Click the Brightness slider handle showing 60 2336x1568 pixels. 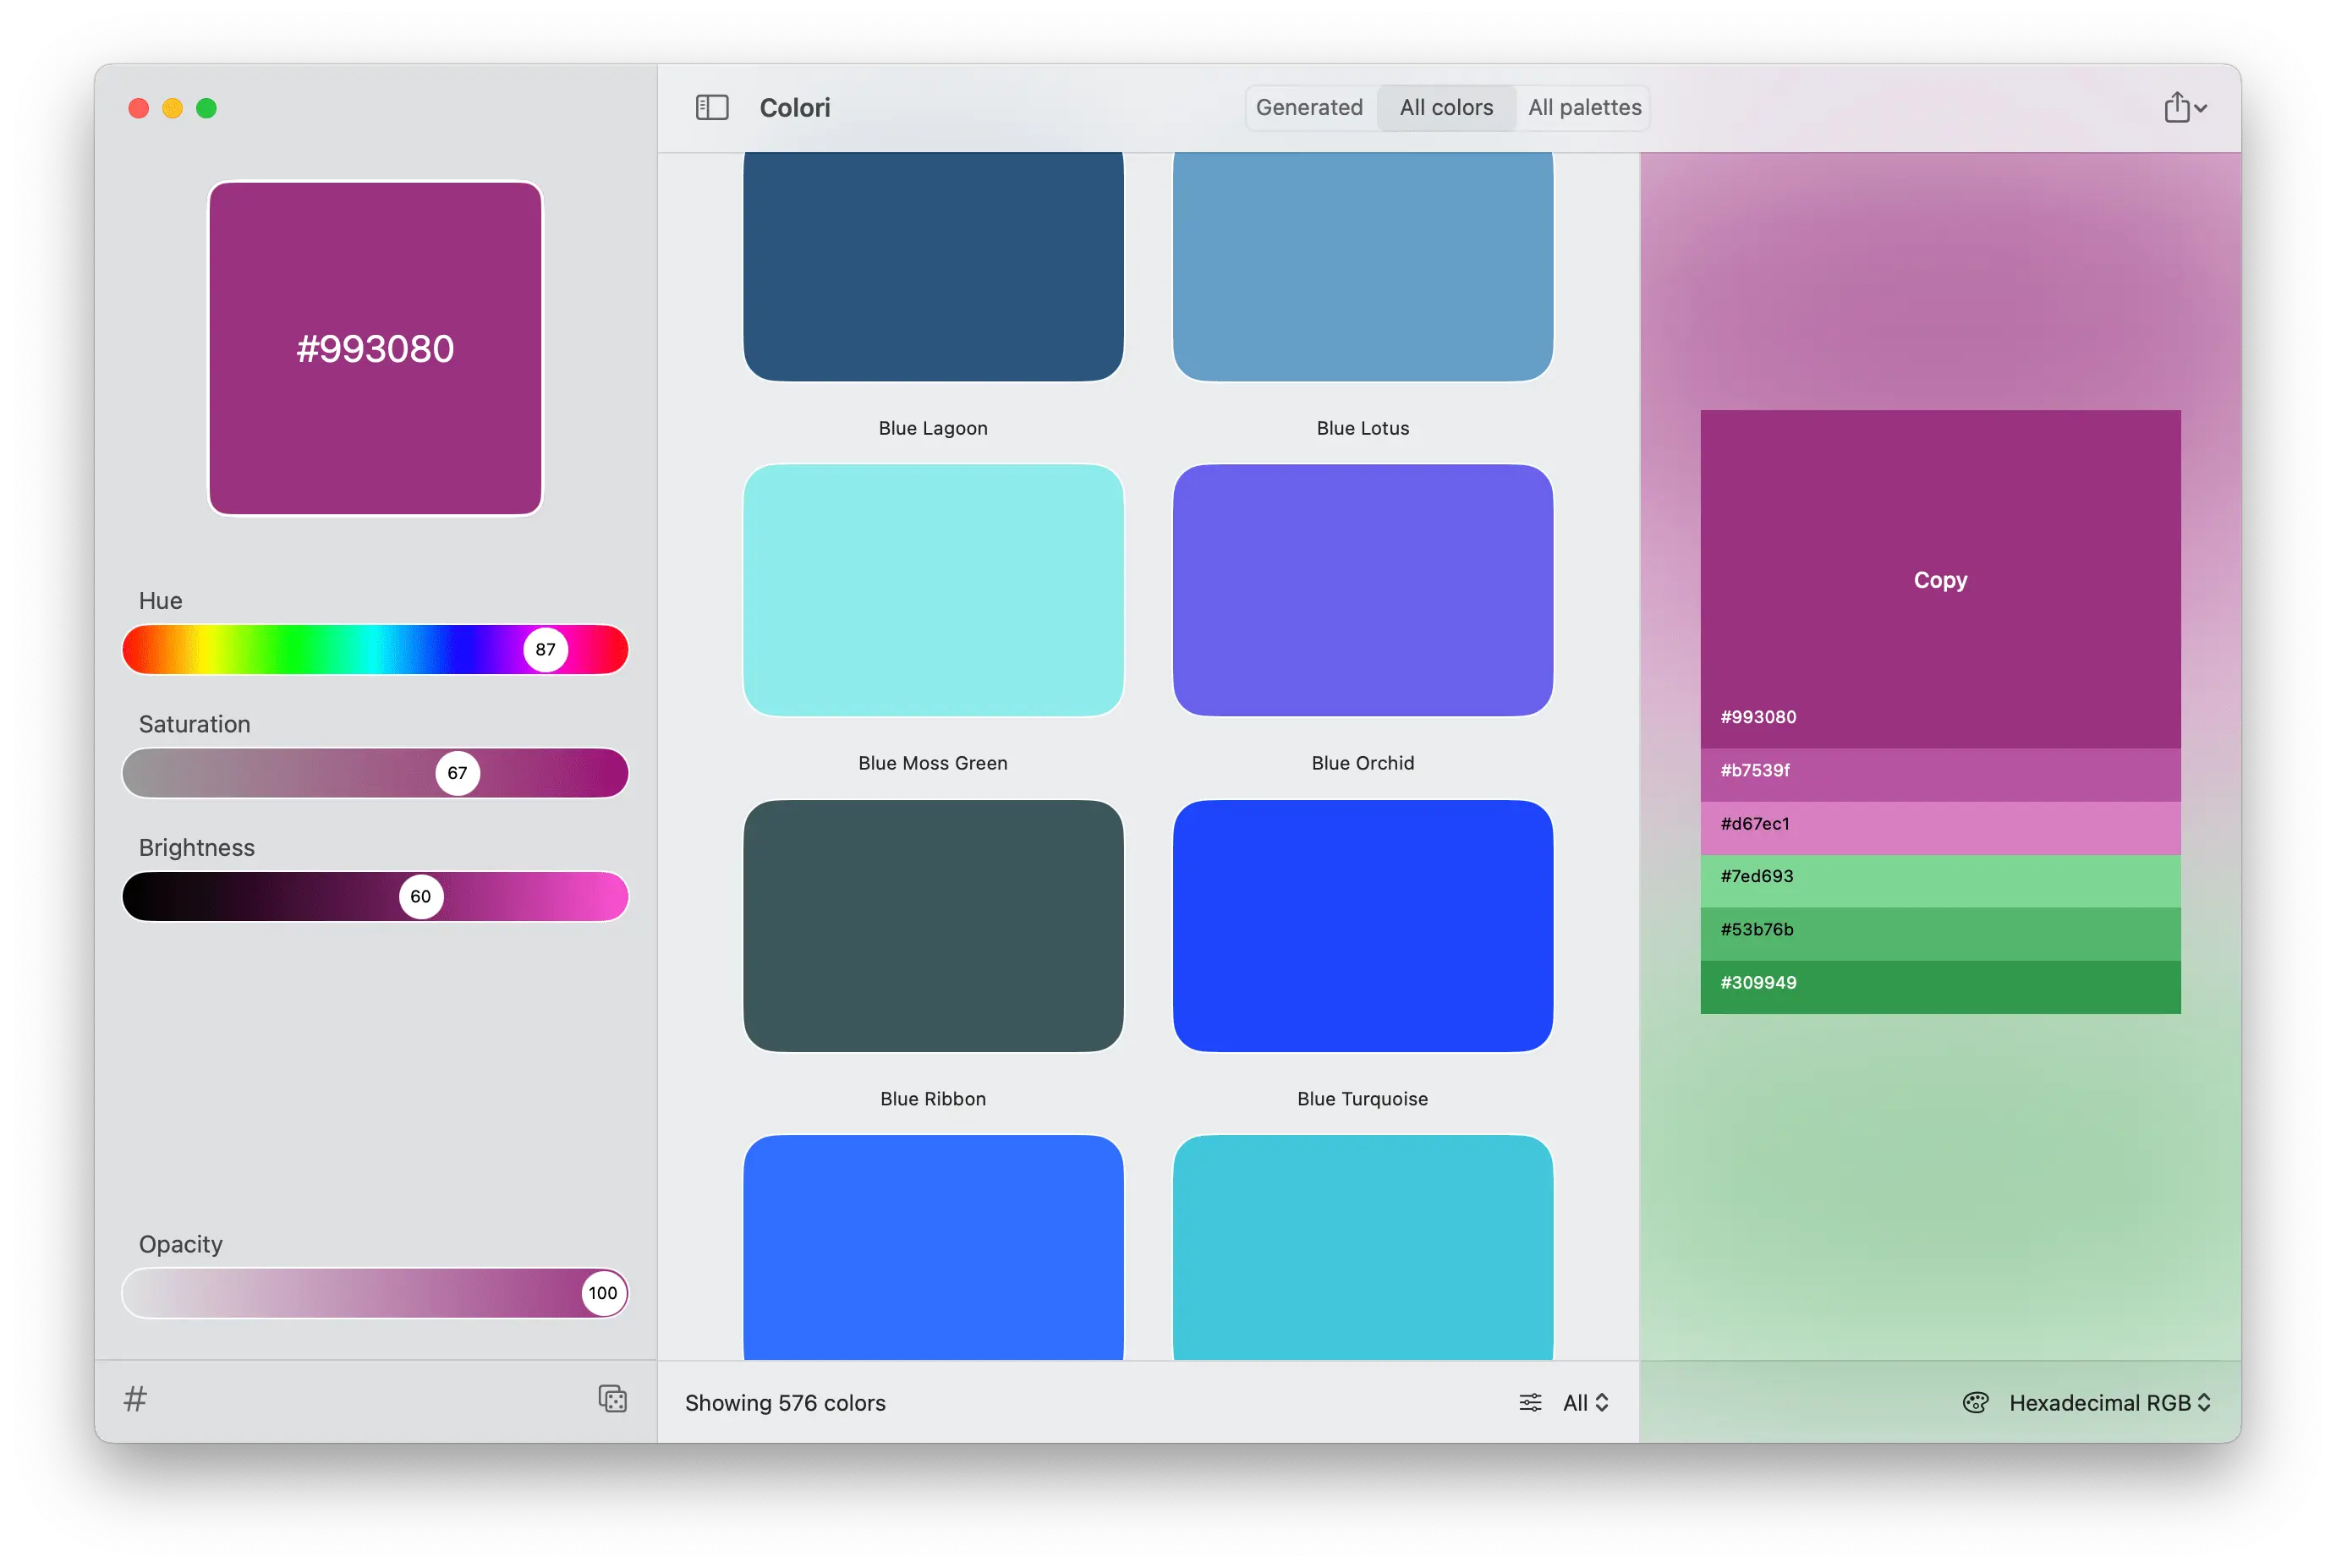[421, 896]
